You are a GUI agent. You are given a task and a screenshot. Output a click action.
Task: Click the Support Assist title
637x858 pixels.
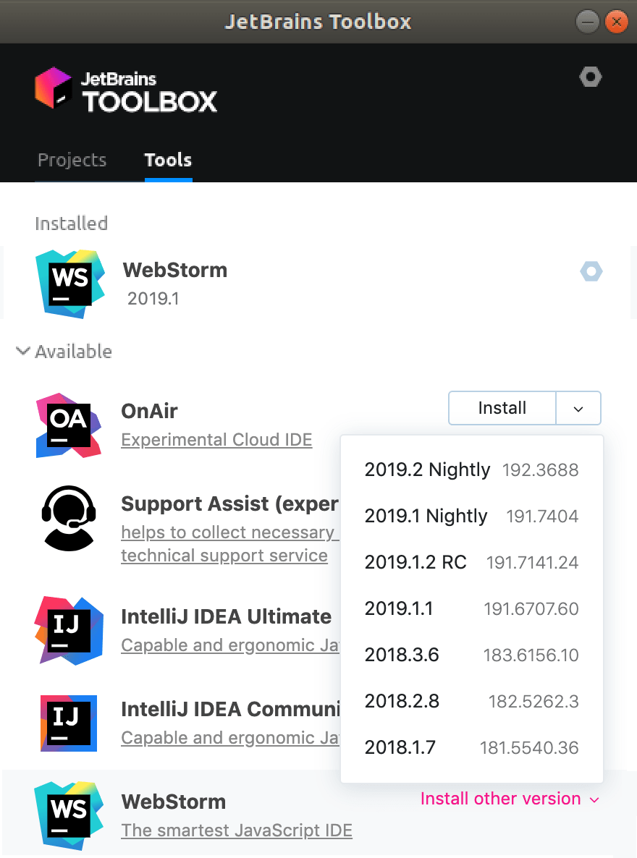pyautogui.click(x=229, y=504)
